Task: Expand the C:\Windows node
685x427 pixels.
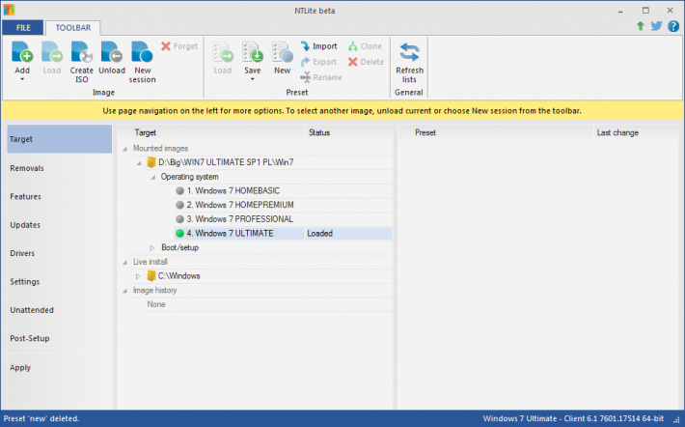Action: [x=138, y=276]
